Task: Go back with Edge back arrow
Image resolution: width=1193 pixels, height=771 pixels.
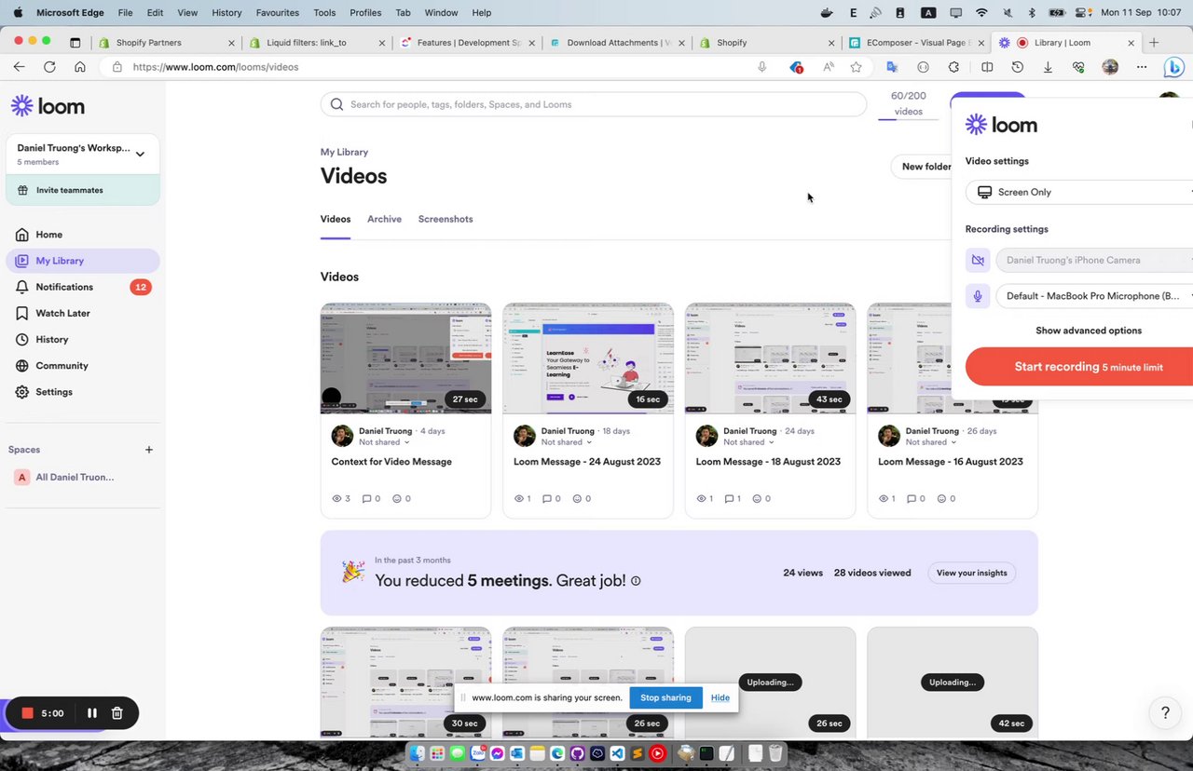Action: coord(19,67)
